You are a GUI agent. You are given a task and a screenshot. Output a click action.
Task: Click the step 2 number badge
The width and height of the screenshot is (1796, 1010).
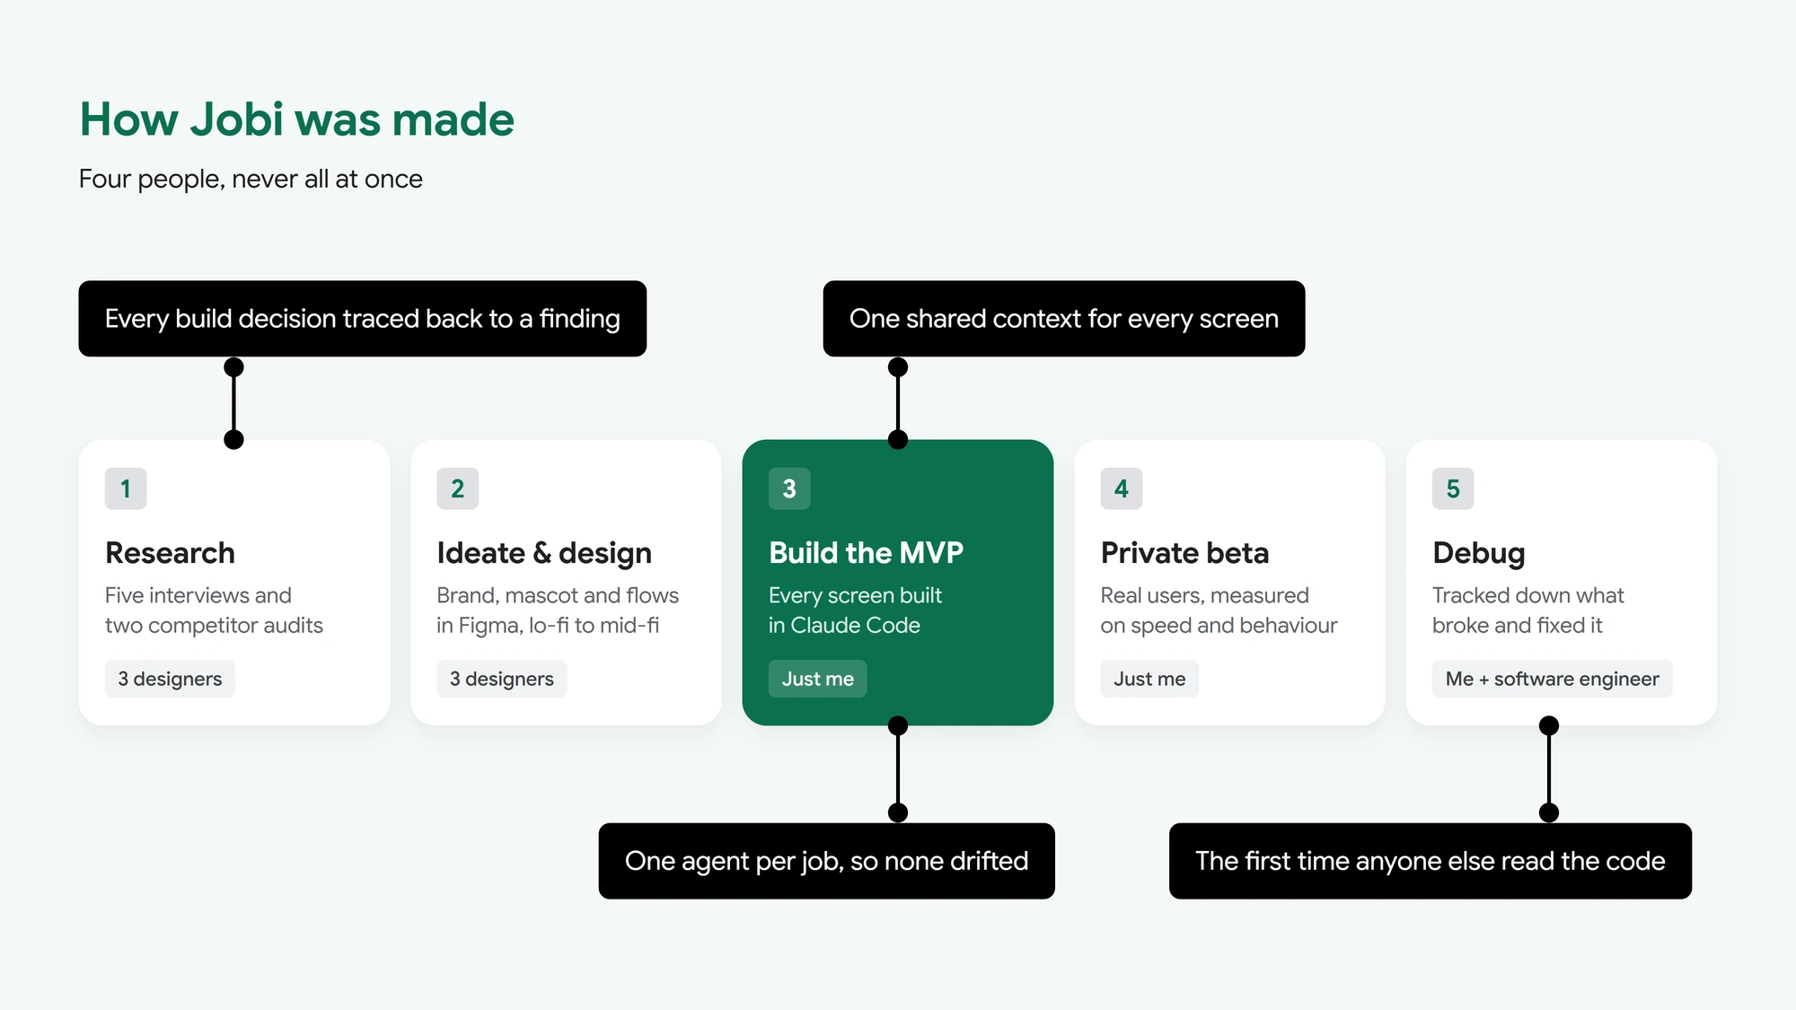457,488
